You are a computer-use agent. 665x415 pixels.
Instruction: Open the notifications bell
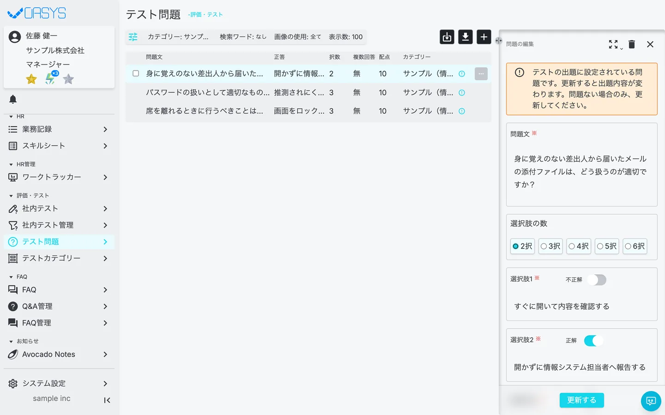pos(13,99)
